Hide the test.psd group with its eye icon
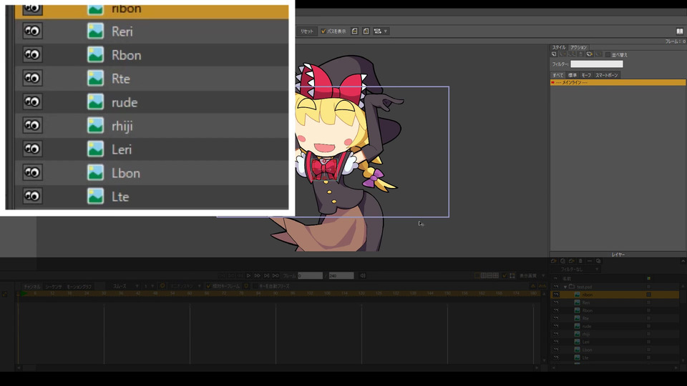The height and width of the screenshot is (386, 687). coord(555,287)
